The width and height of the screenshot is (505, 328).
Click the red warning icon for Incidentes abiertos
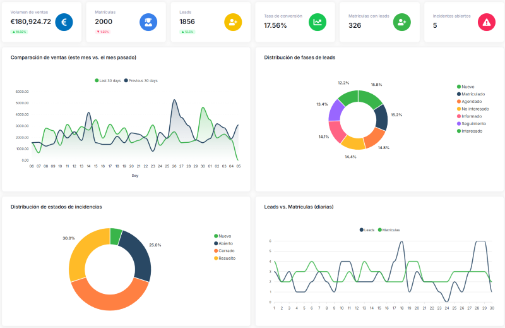487,22
